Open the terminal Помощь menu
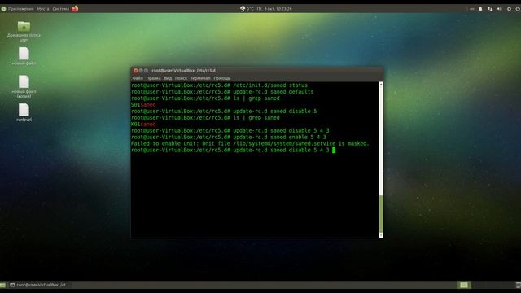Image resolution: width=521 pixels, height=293 pixels. 222,78
